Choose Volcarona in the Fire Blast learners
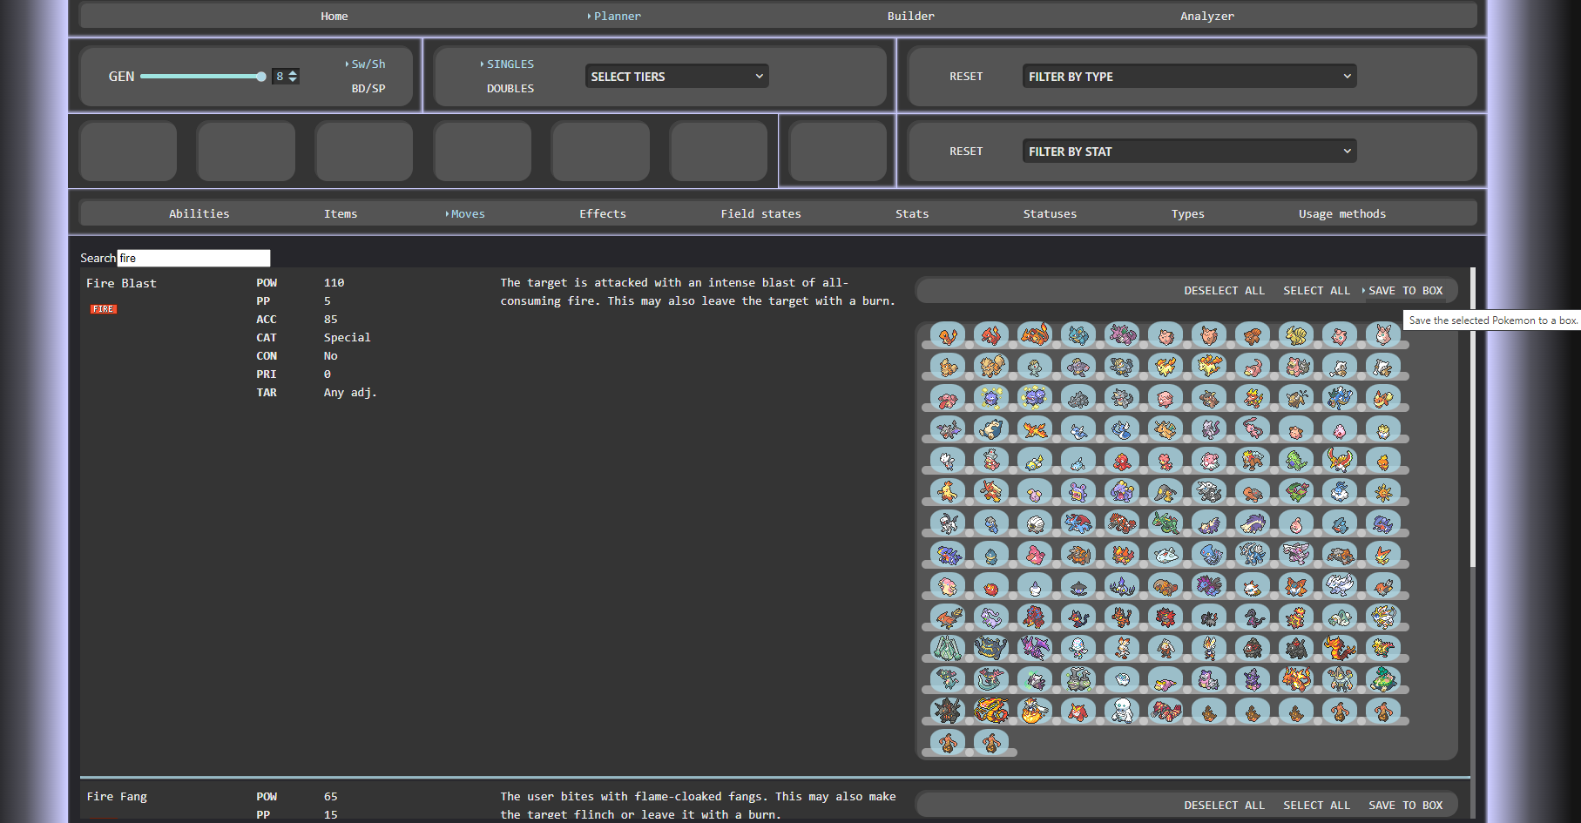This screenshot has height=823, width=1581. pyautogui.click(x=1296, y=585)
